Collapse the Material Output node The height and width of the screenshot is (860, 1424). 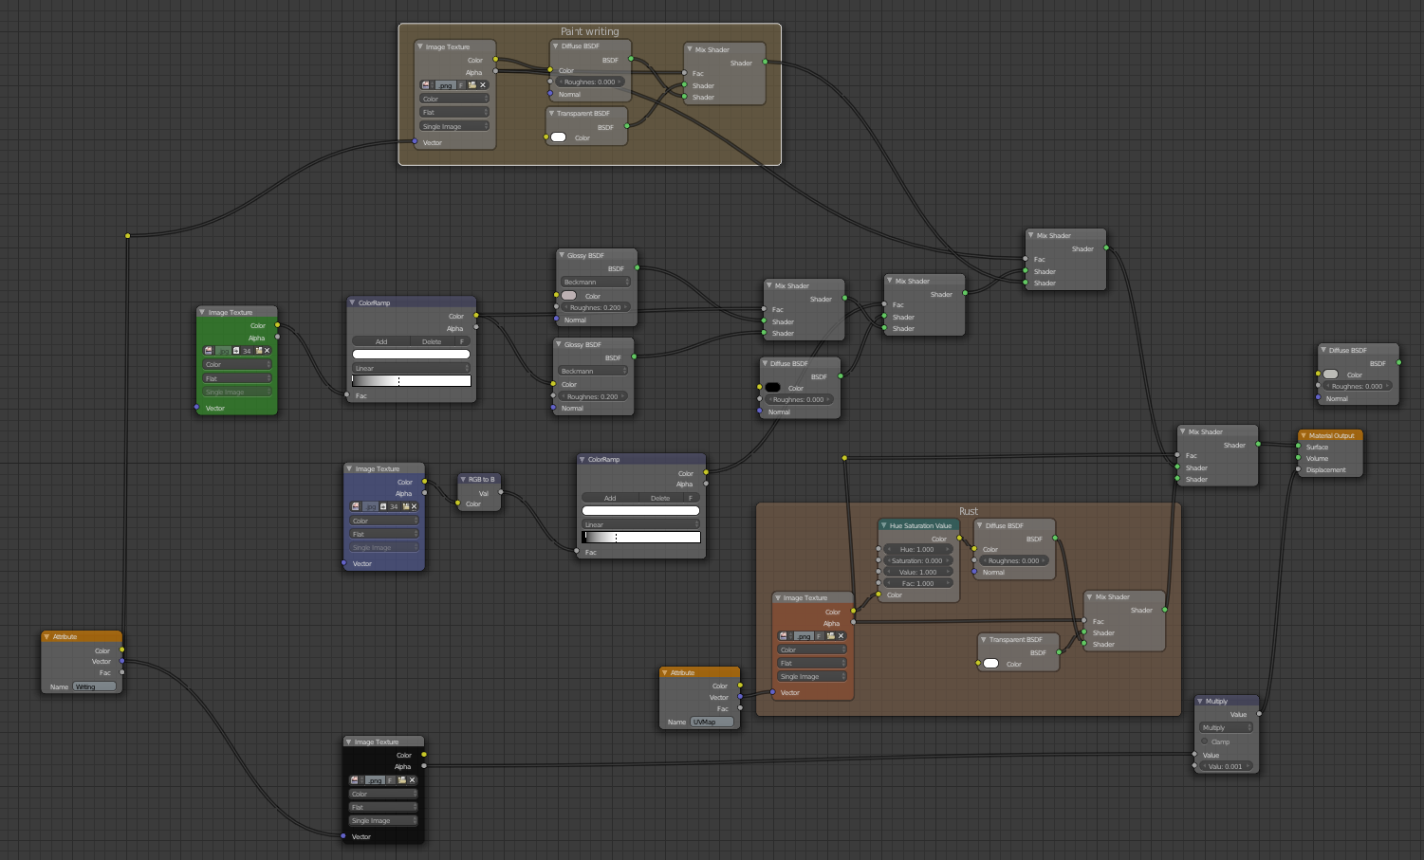1304,435
